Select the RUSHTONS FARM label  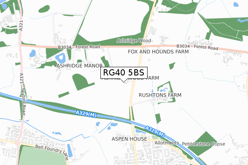160,95
